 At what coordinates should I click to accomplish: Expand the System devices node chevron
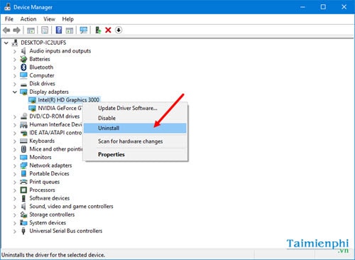coord(15,223)
